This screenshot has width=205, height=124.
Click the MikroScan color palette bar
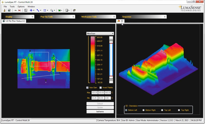point(93,60)
